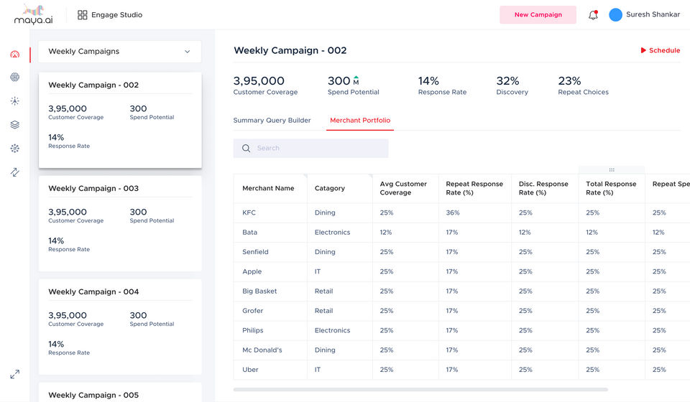
Task: Click the Engage Studio grid icon
Action: (82, 15)
